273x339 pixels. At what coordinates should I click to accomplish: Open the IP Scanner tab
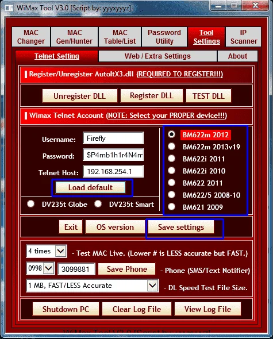243,37
